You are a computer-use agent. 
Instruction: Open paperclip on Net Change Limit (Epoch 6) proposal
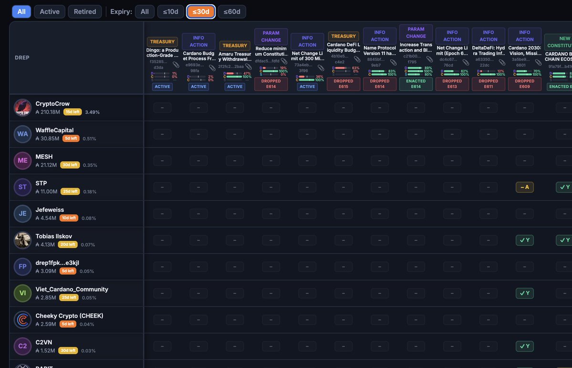[x=466, y=62]
